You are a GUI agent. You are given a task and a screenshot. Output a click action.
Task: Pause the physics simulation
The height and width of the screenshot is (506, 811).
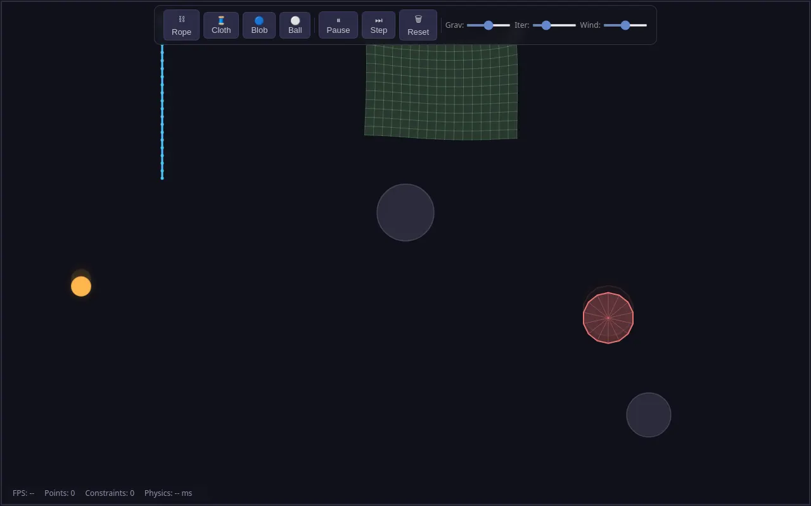(x=338, y=25)
